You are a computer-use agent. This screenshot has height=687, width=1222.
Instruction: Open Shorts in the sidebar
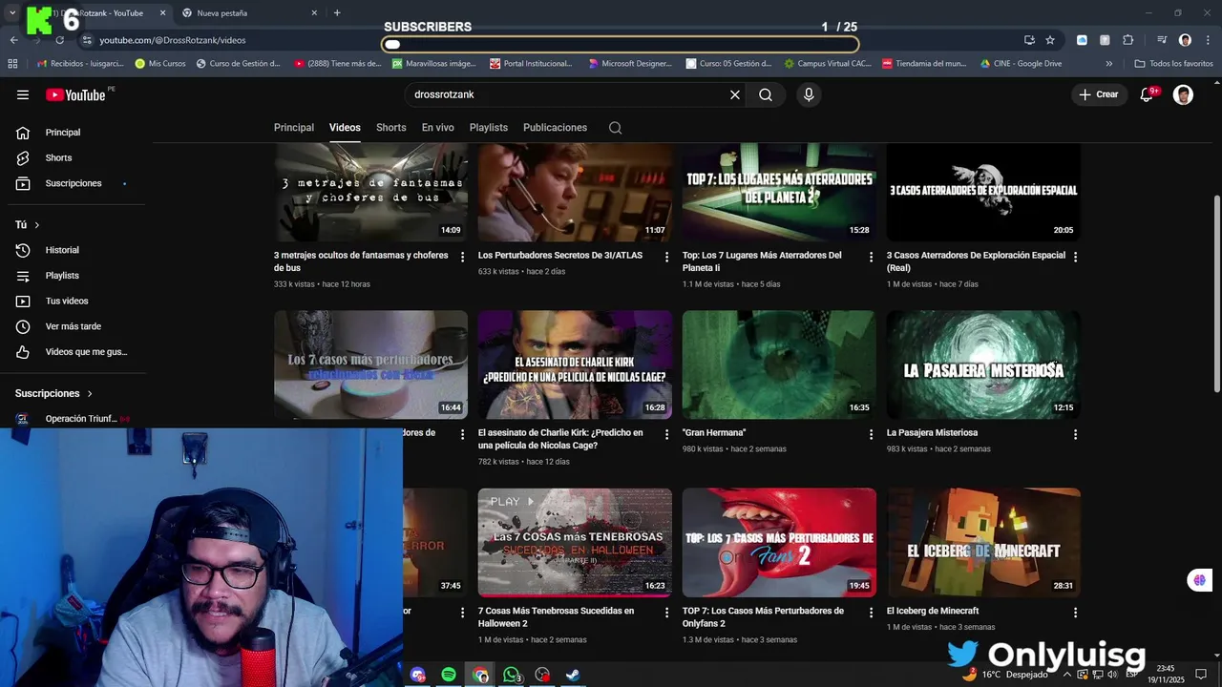[76, 157]
